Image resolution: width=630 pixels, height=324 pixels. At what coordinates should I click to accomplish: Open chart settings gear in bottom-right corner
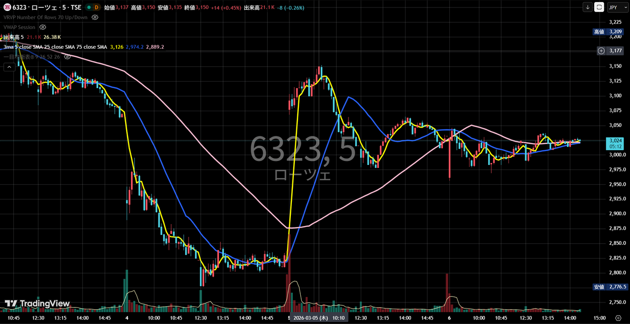coord(618,318)
